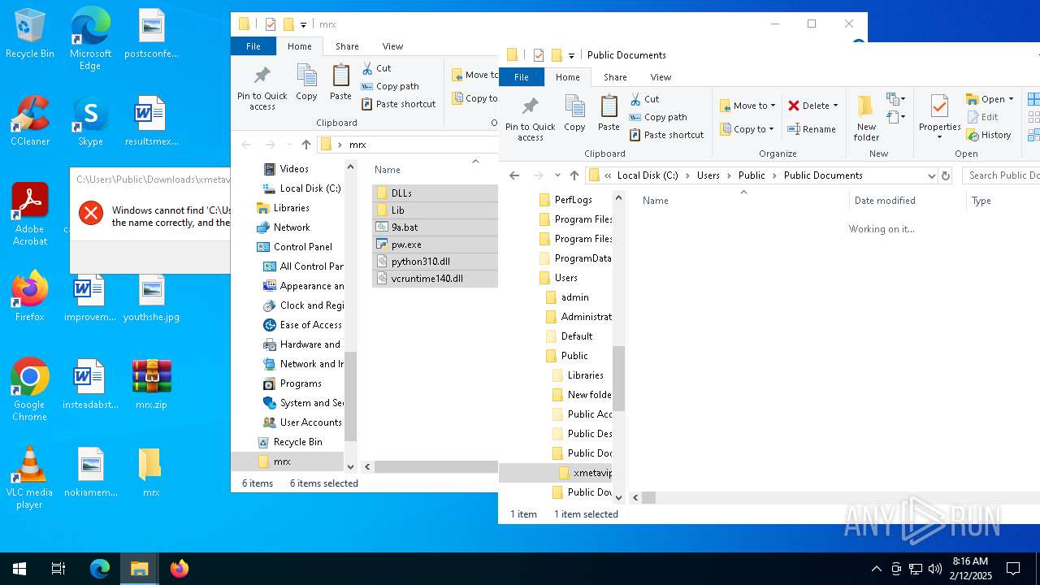Open volume control in system tray
The width and height of the screenshot is (1040, 585).
tap(934, 569)
